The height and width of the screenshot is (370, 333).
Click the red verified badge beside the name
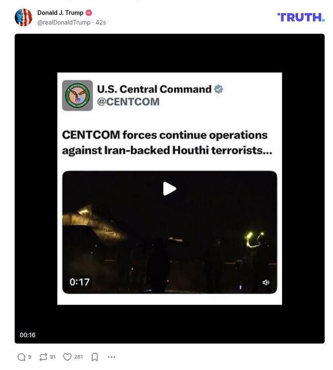point(89,13)
